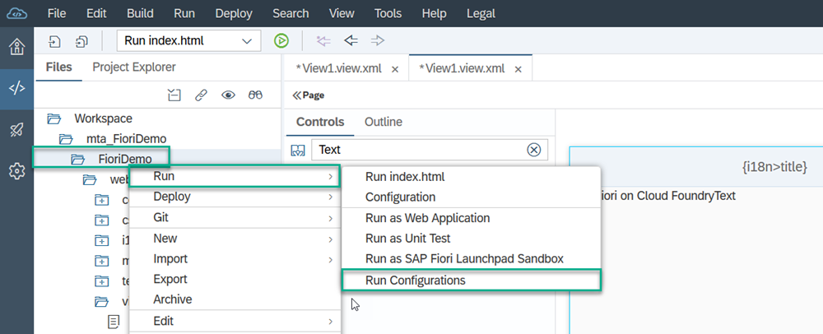This screenshot has width=823, height=334.
Task: Choose Run as Unit Test
Action: (x=472, y=238)
